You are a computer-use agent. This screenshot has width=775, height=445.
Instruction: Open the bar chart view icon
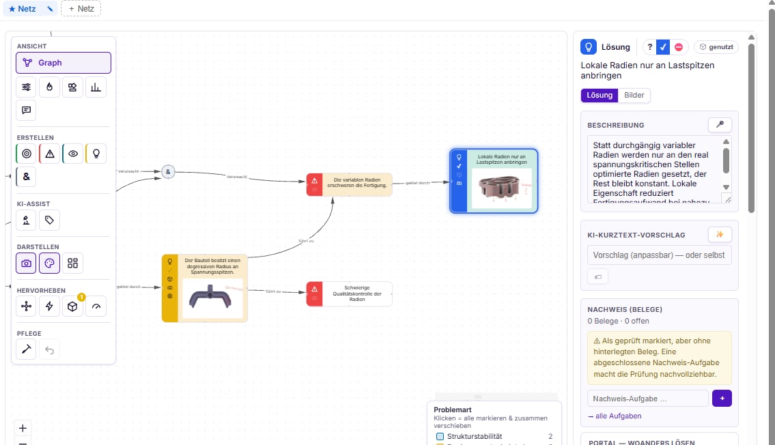pos(96,87)
